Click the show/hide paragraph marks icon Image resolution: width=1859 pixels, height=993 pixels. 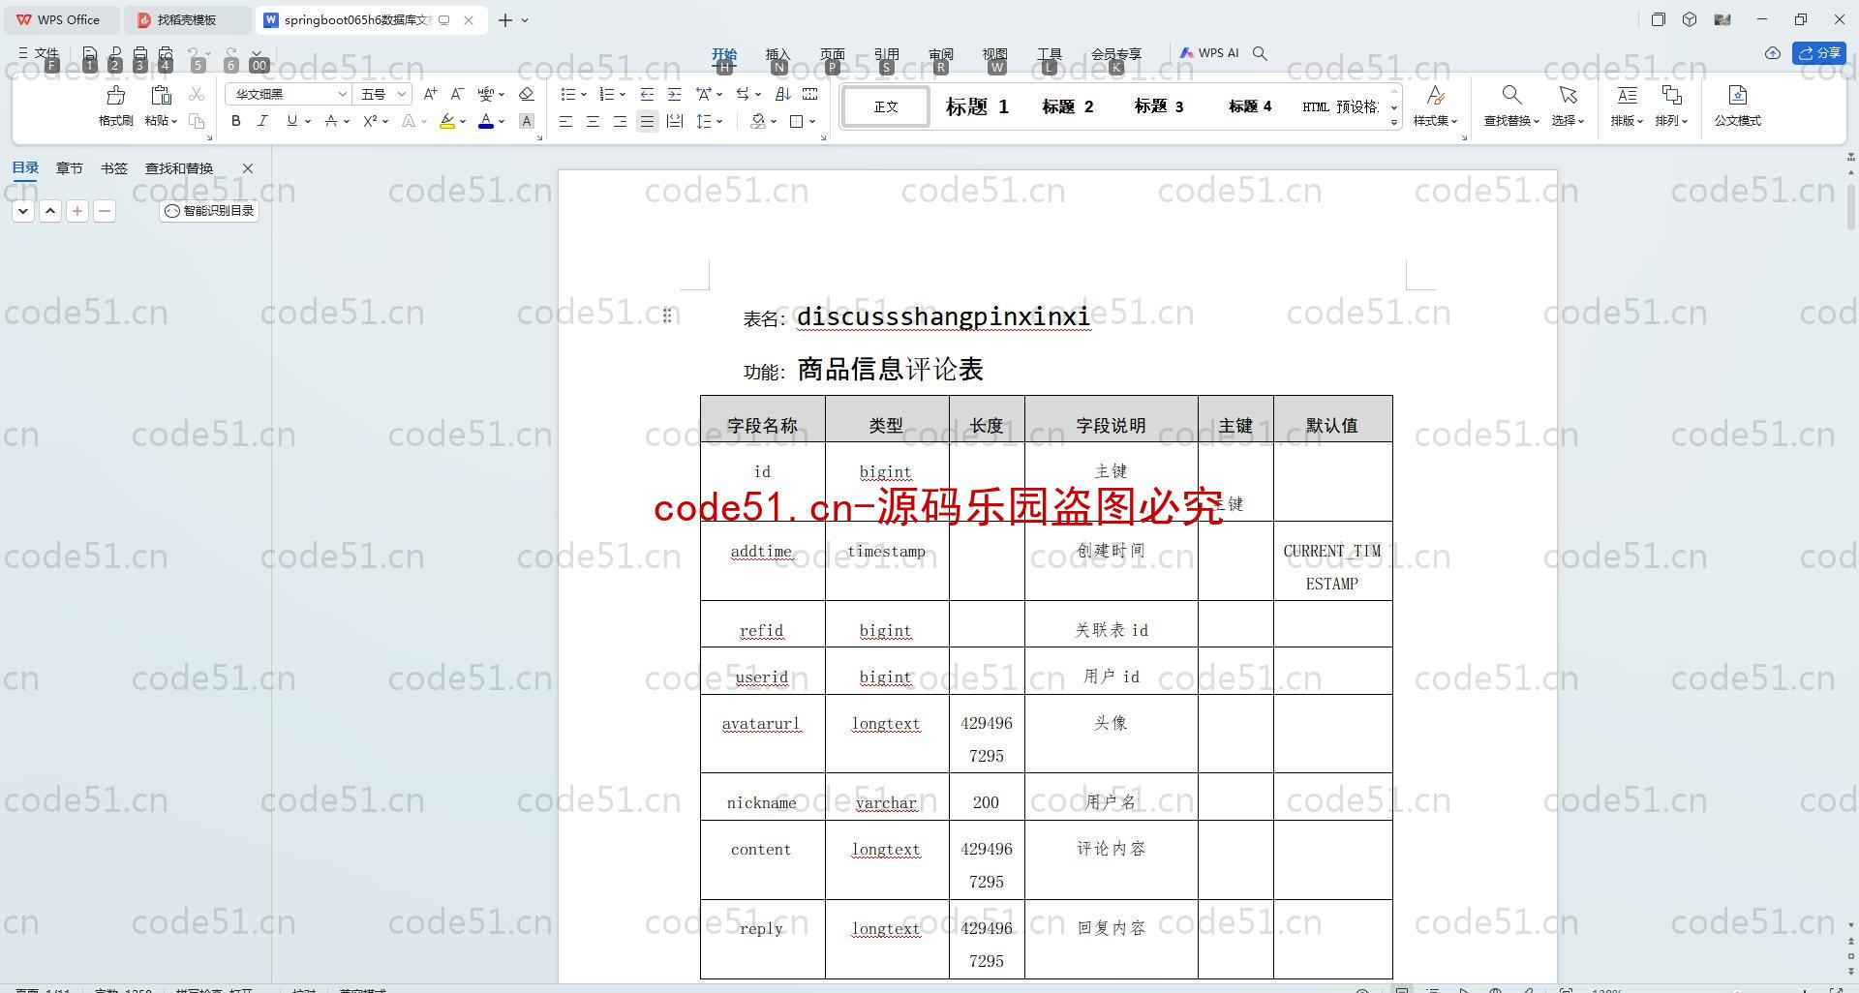742,94
